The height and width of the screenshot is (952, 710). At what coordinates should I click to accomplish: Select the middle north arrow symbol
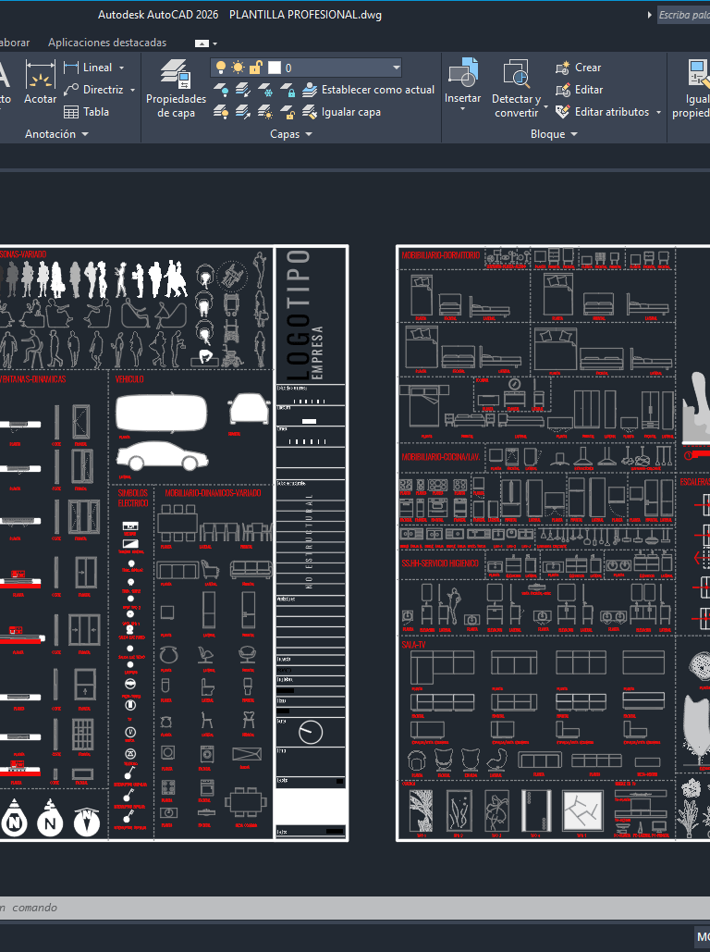point(50,817)
